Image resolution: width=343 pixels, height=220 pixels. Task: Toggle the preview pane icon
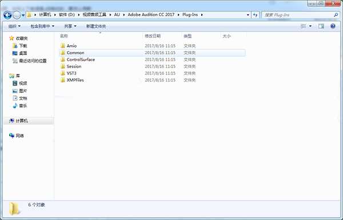click(321, 26)
